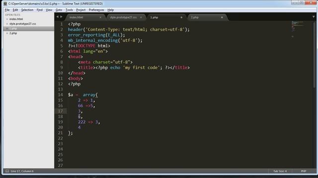Close style.prototype27.css from sidebar icon
Screen dimensions: 318x178
click(x=7, y=24)
